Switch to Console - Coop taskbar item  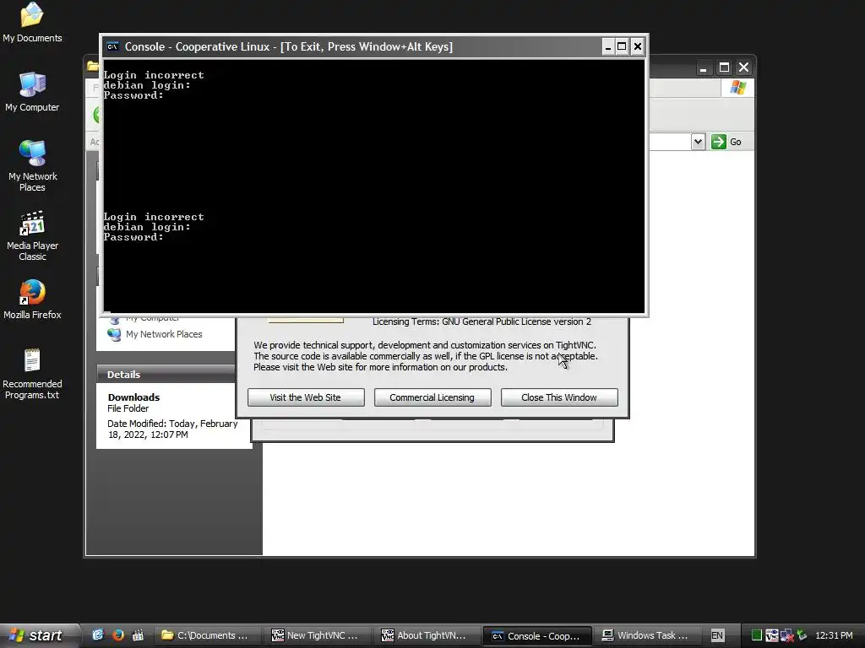click(x=536, y=636)
